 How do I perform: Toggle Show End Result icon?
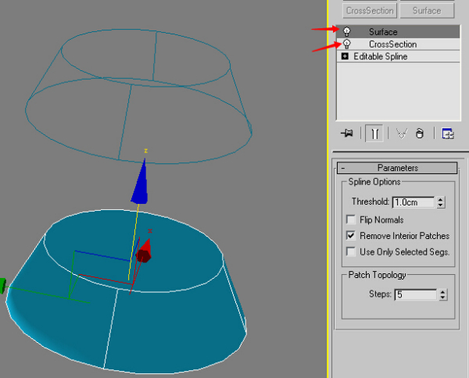(x=374, y=134)
